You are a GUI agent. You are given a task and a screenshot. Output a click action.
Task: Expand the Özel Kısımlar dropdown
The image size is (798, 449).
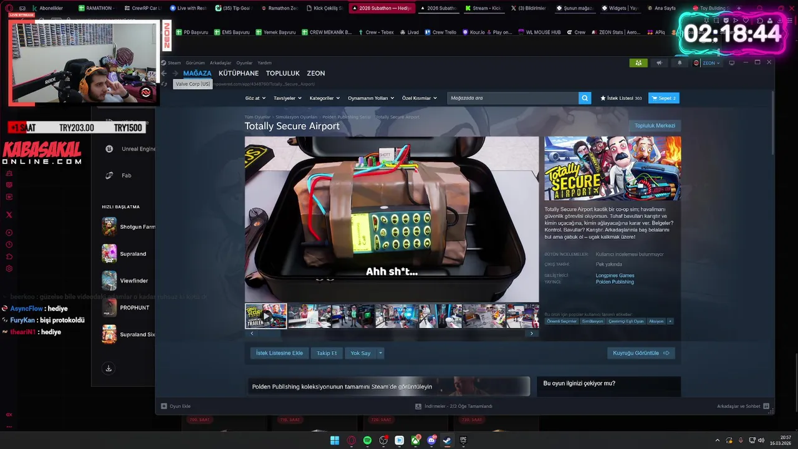(419, 98)
